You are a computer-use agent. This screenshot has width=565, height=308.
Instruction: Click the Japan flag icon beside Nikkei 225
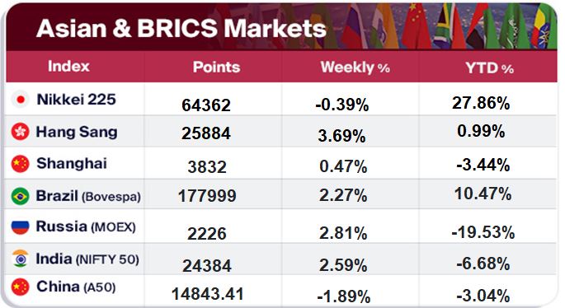21,100
